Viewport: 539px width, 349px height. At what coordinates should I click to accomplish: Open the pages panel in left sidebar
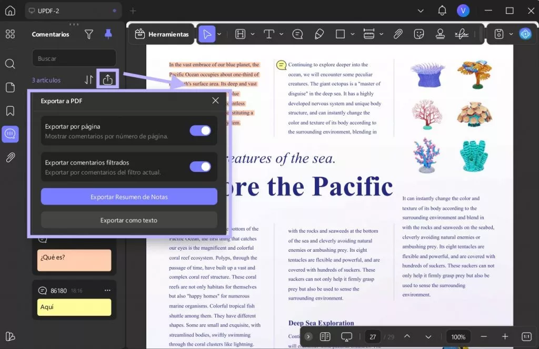point(10,87)
